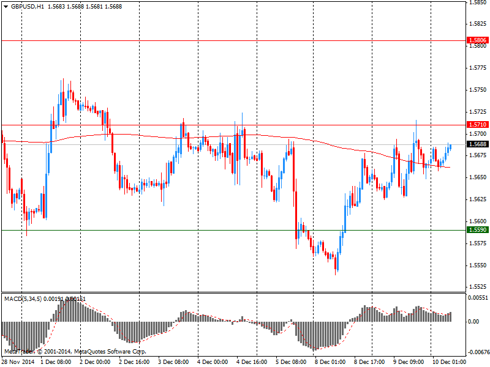Select the MACD scale value 0.00551
Viewport: 490px width, 367px height.
(x=478, y=298)
